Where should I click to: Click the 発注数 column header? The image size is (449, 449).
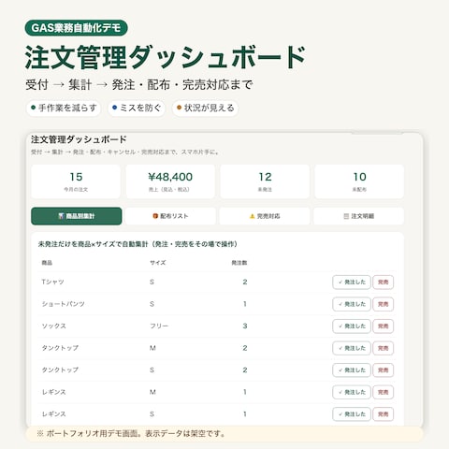tap(239, 263)
